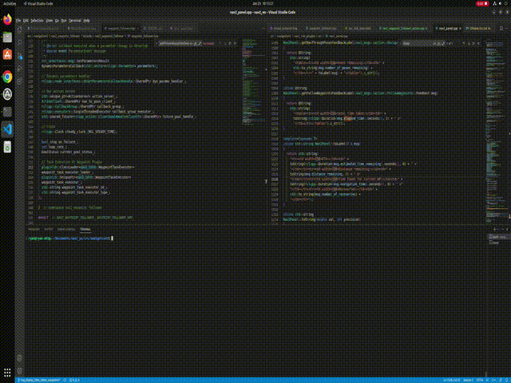Open the Help menu
This screenshot has width=511, height=383.
point(86,21)
